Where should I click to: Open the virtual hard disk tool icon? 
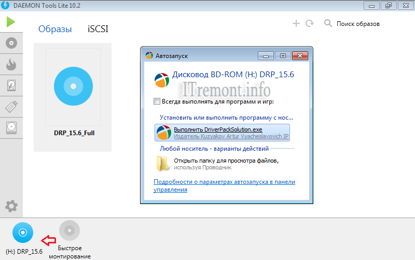click(x=11, y=85)
